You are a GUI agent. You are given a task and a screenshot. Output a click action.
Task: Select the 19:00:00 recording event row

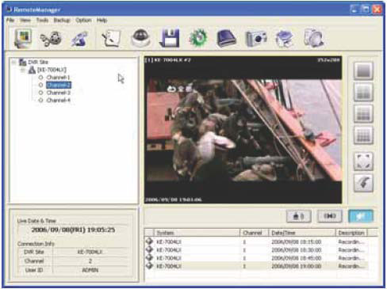pyautogui.click(x=256, y=266)
